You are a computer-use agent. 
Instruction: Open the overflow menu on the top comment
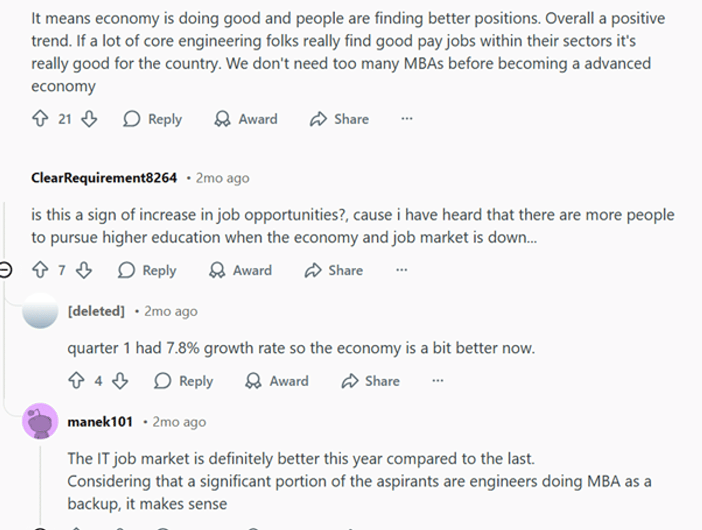coord(407,119)
